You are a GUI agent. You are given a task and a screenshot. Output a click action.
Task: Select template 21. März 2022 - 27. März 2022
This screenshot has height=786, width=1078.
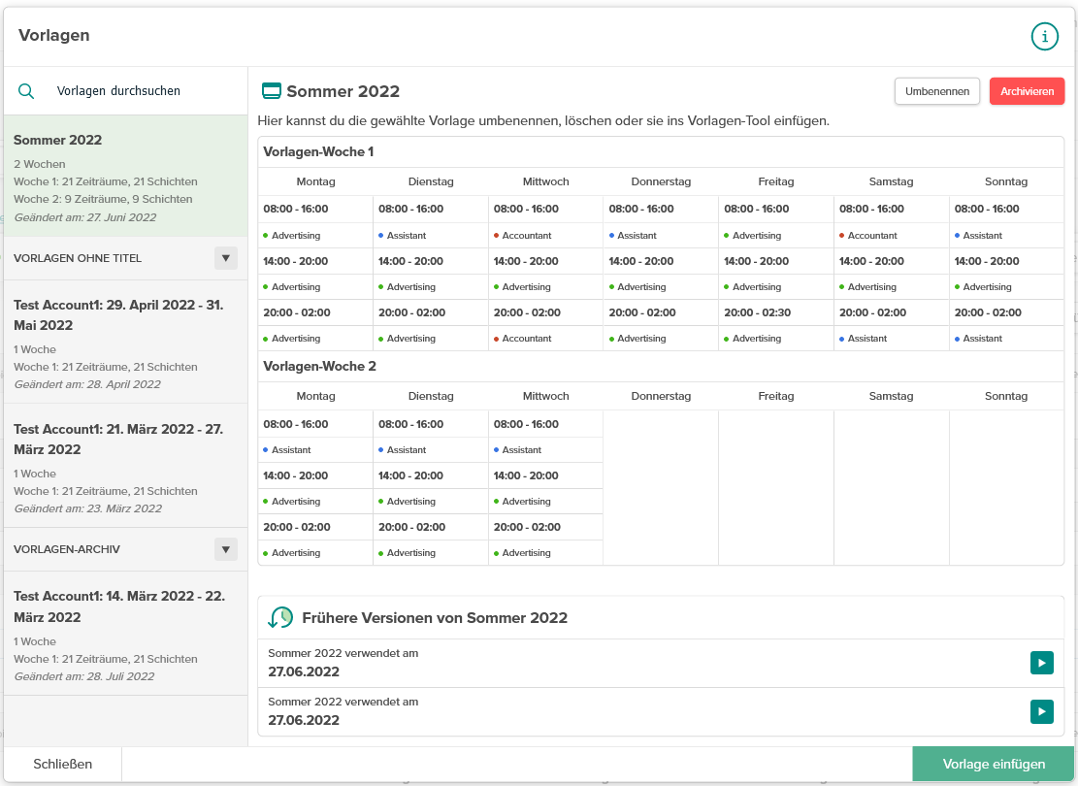pos(126,466)
